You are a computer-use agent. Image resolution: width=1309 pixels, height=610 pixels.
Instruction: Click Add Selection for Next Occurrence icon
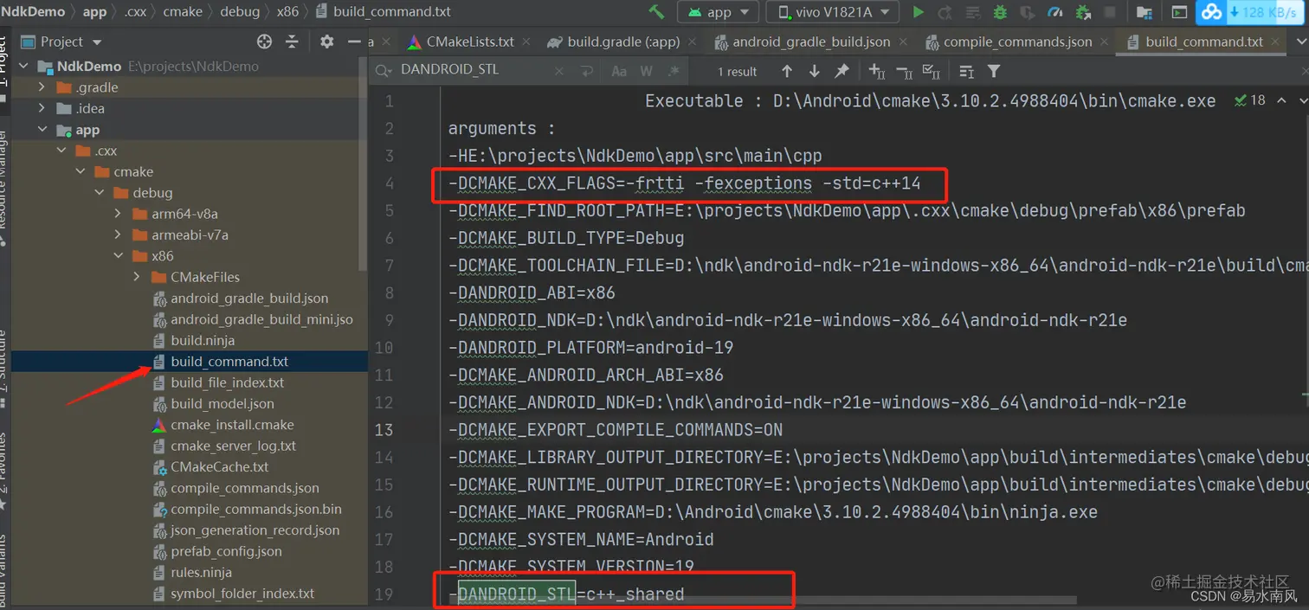click(877, 71)
